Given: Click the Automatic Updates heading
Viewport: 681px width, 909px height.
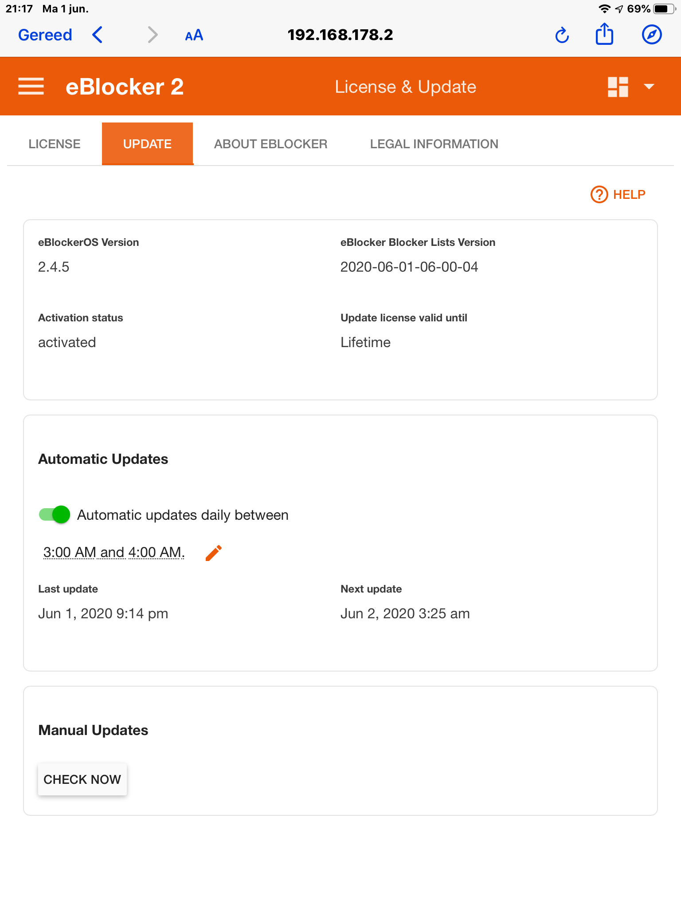Looking at the screenshot, I should coord(103,459).
